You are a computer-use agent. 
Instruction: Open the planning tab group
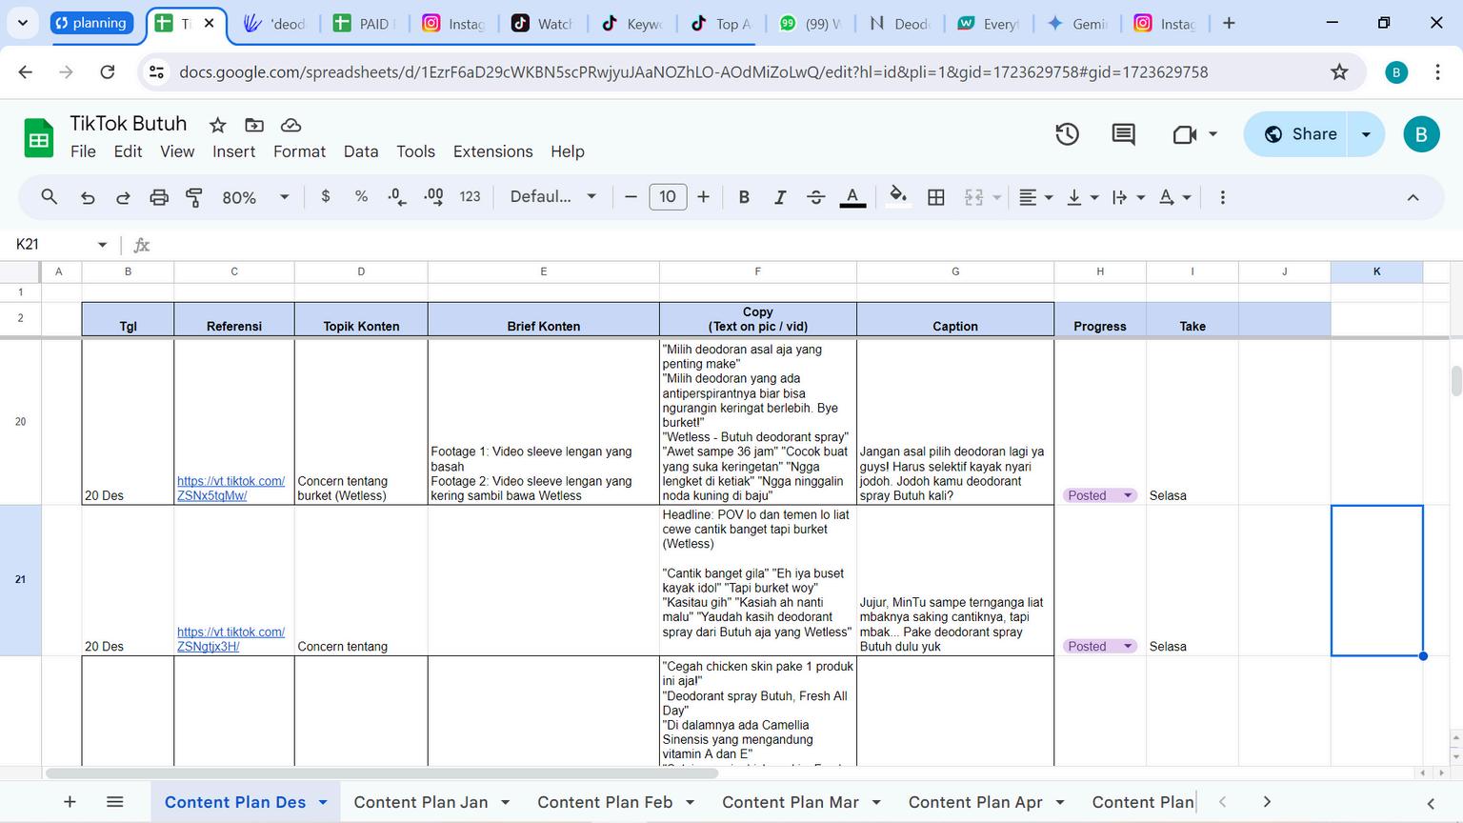coord(91,23)
